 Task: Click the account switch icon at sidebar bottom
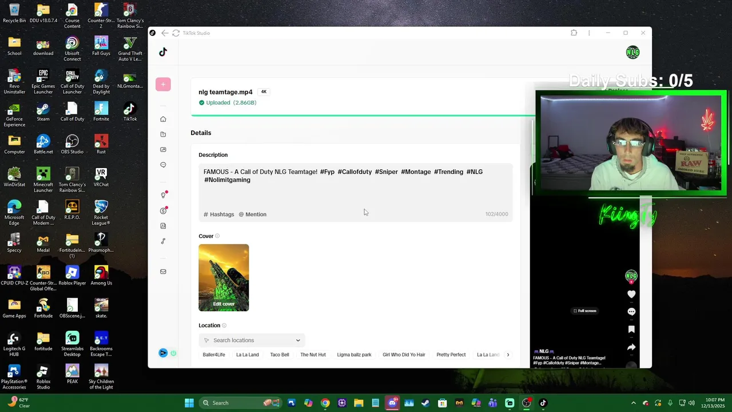tap(163, 353)
